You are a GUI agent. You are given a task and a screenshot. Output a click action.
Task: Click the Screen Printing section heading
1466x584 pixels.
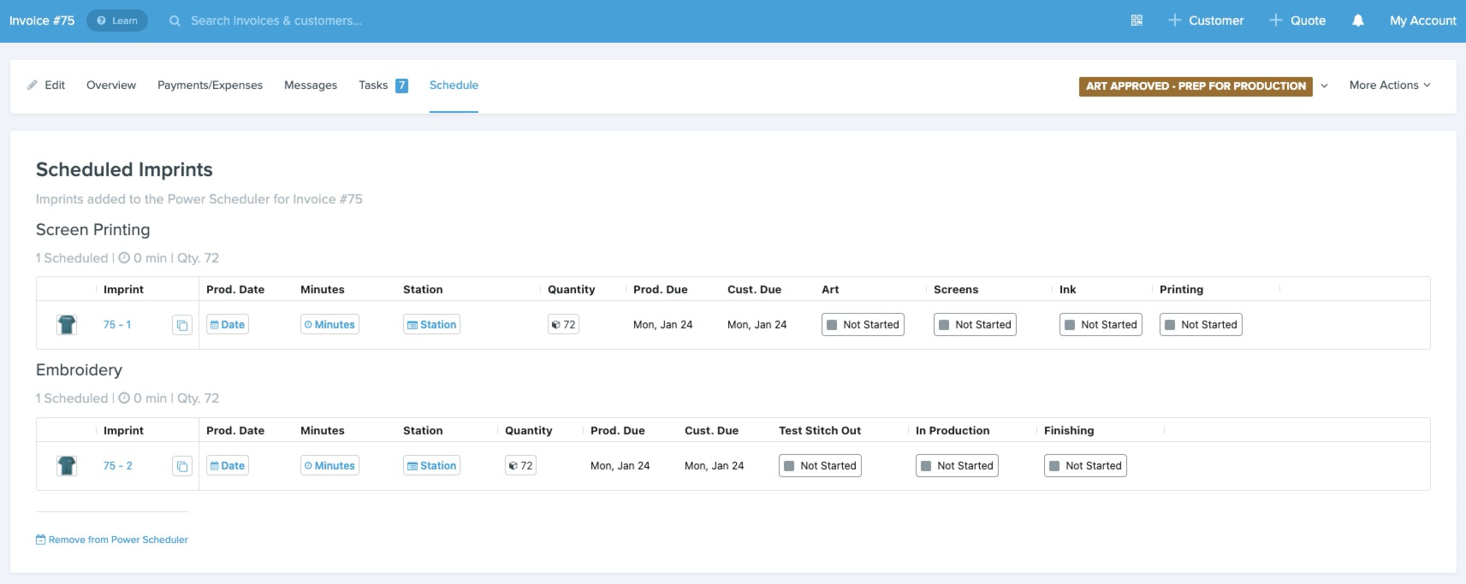click(x=93, y=229)
